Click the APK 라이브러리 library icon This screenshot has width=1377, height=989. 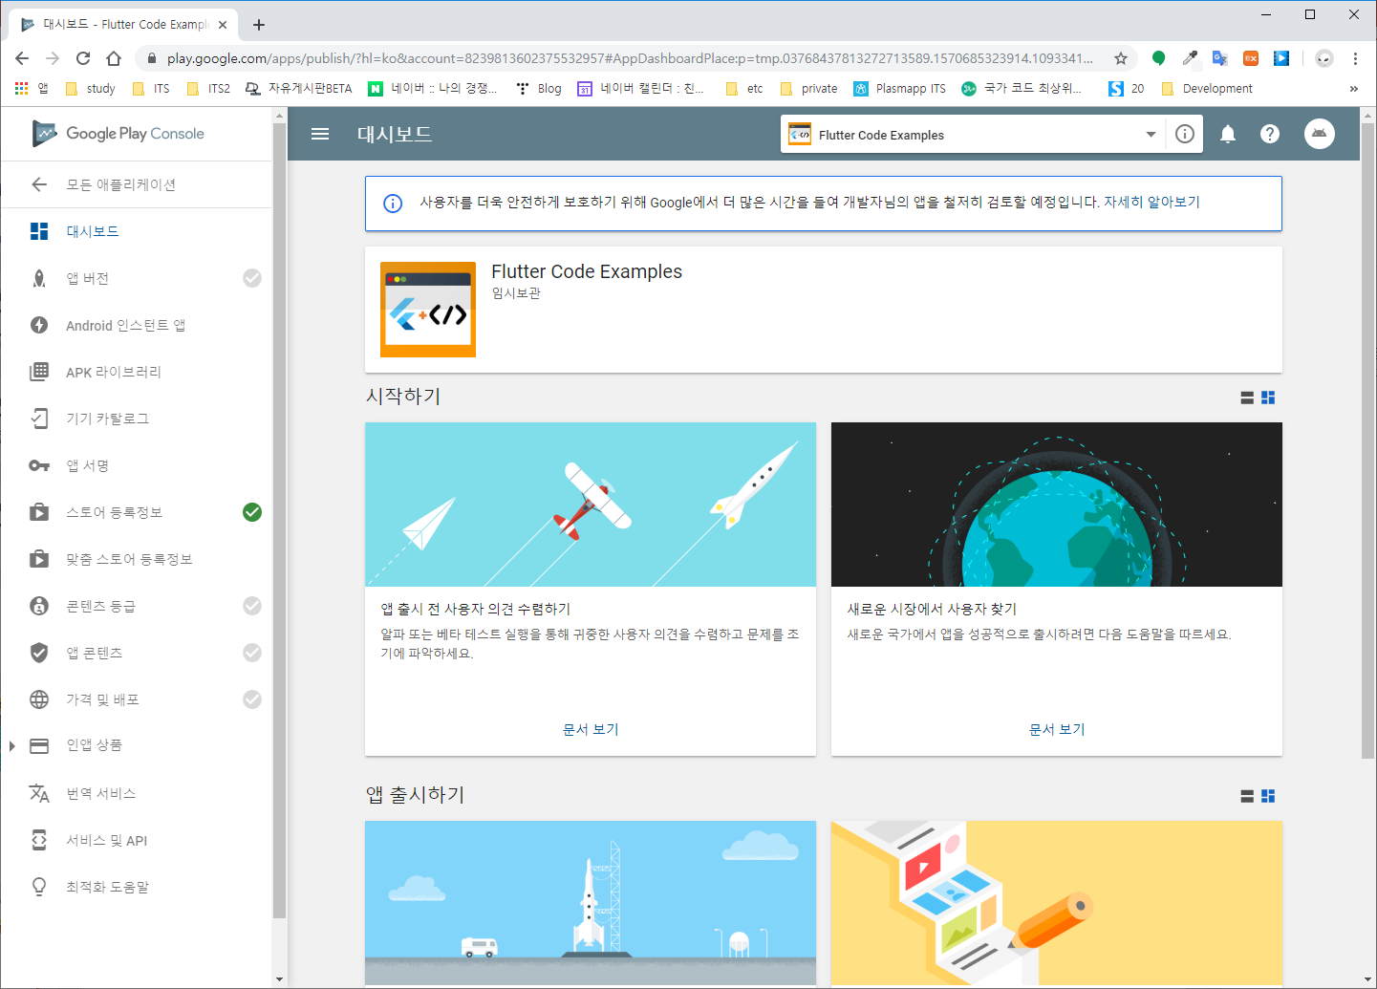click(39, 372)
